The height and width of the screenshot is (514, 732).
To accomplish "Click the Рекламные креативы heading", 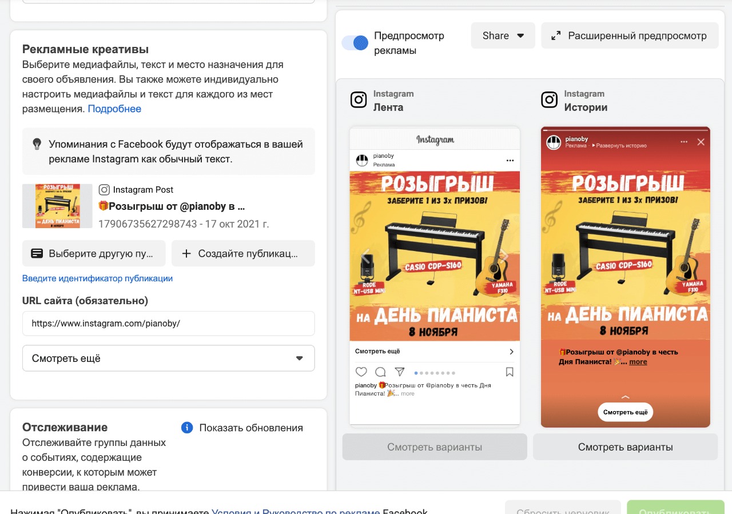I will (x=85, y=49).
